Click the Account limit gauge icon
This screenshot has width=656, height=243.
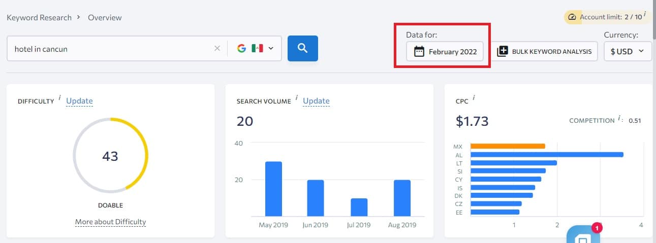(572, 17)
